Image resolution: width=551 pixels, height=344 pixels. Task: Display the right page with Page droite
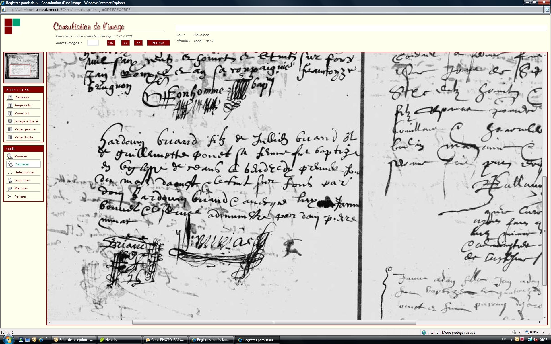coord(10,138)
